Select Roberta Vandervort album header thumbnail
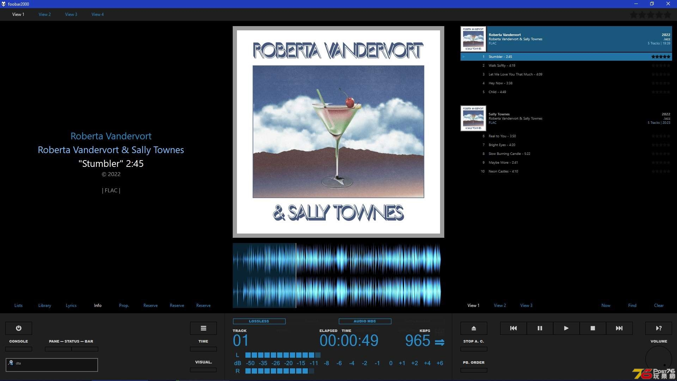Viewport: 677px width, 381px height. coord(473,39)
